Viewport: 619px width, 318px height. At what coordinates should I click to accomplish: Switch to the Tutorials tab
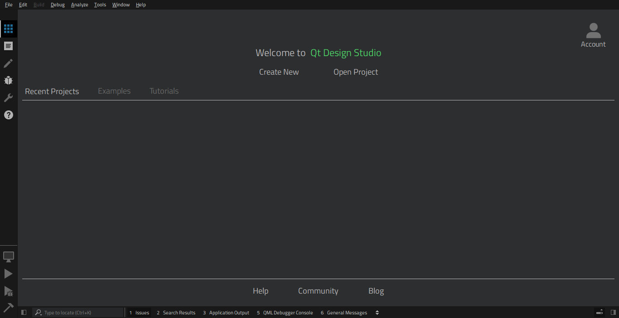(x=164, y=91)
